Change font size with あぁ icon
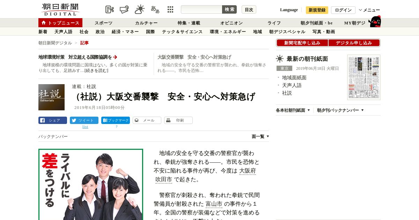Viewport: 419px width, 220px height. click(x=155, y=9)
